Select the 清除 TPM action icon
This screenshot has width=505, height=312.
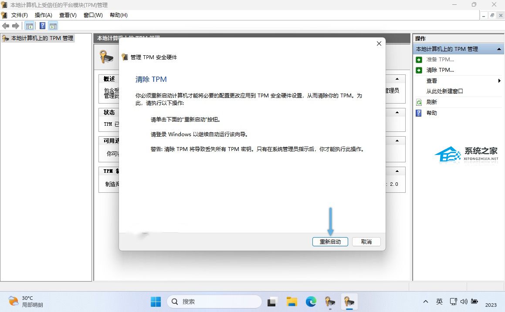pos(420,70)
